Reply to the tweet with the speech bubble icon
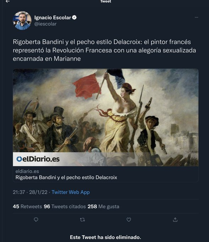 (36, 220)
